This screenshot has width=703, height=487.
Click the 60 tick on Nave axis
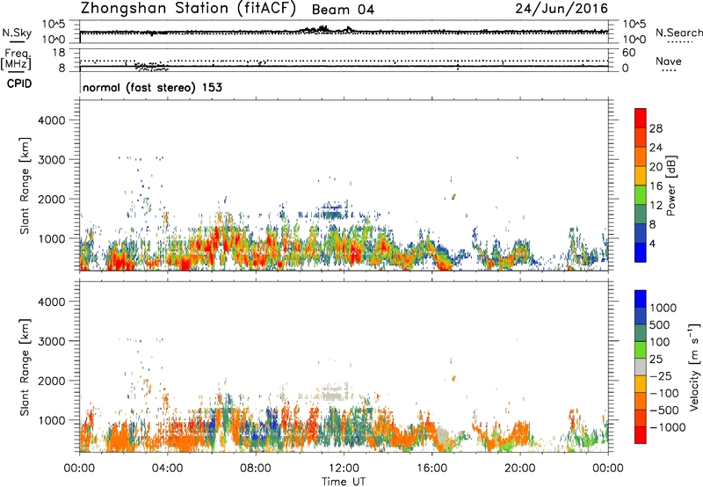tap(628, 53)
